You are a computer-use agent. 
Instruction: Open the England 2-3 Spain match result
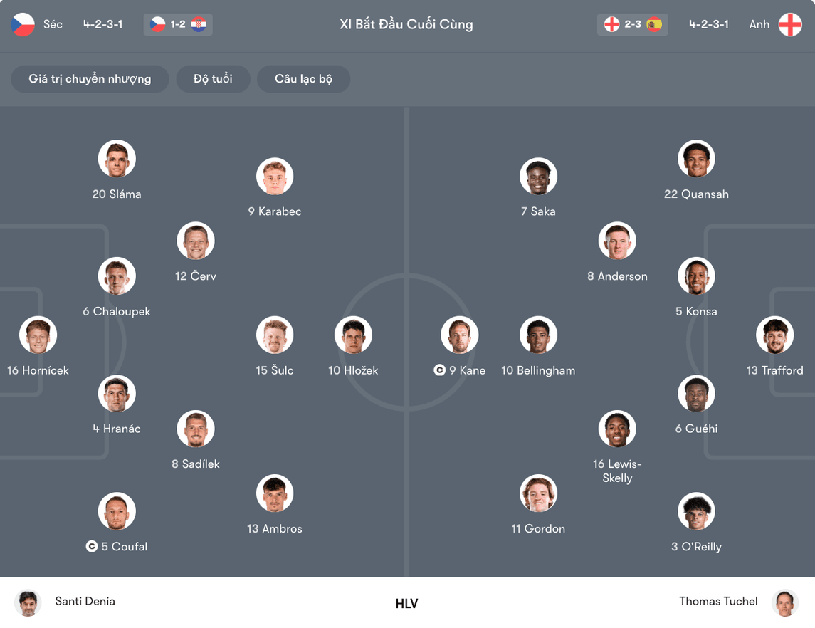coord(632,24)
